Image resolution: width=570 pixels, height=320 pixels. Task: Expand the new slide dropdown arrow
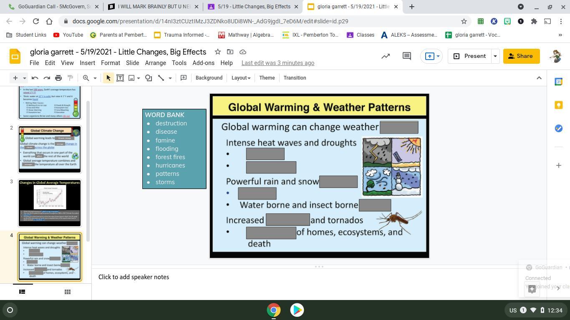[x=25, y=78]
